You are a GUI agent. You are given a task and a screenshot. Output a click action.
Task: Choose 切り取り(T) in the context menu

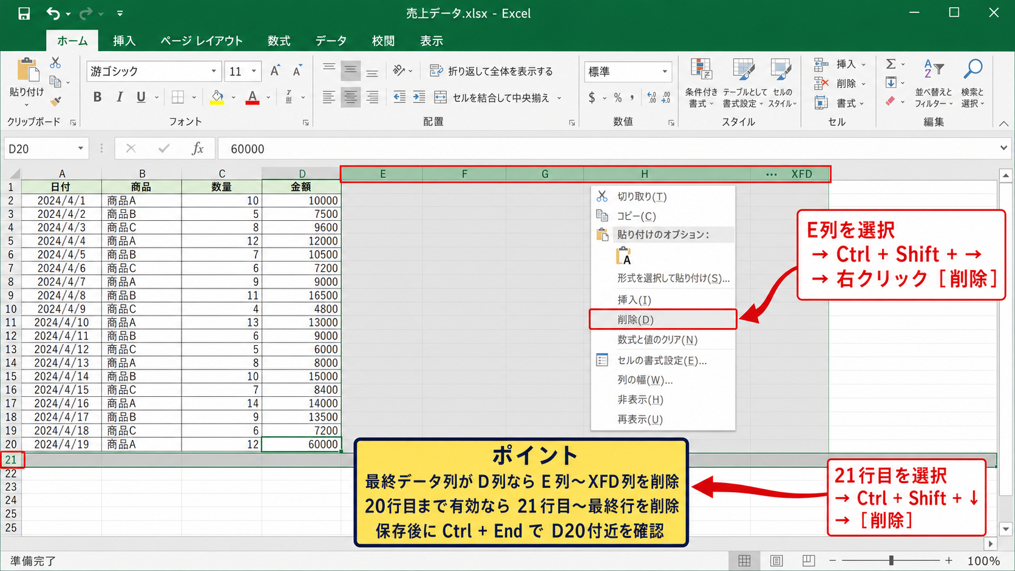(x=663, y=197)
